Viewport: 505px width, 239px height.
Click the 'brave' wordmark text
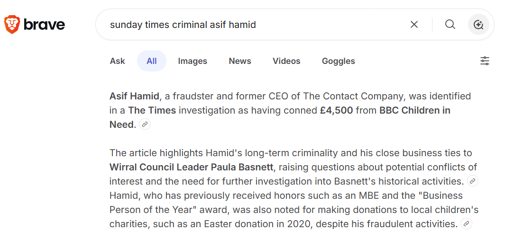click(x=44, y=25)
